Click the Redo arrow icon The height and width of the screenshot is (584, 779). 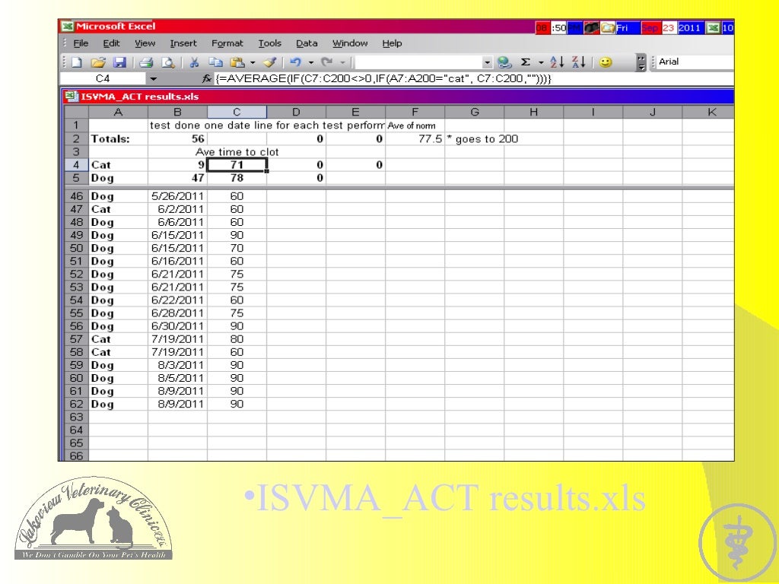click(x=327, y=62)
